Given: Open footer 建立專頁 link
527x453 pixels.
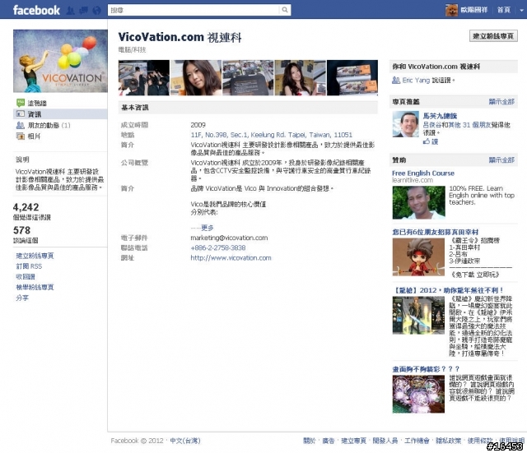Looking at the screenshot, I should click(x=353, y=441).
